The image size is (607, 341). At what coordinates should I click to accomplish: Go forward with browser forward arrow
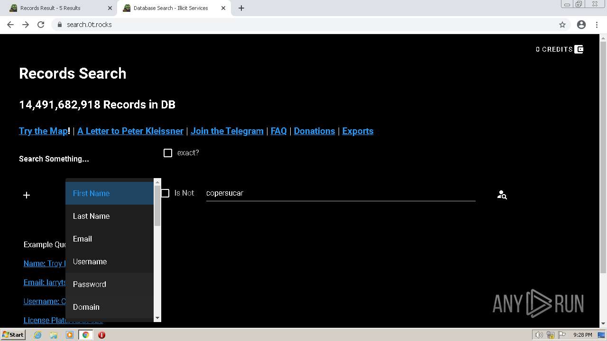point(26,25)
